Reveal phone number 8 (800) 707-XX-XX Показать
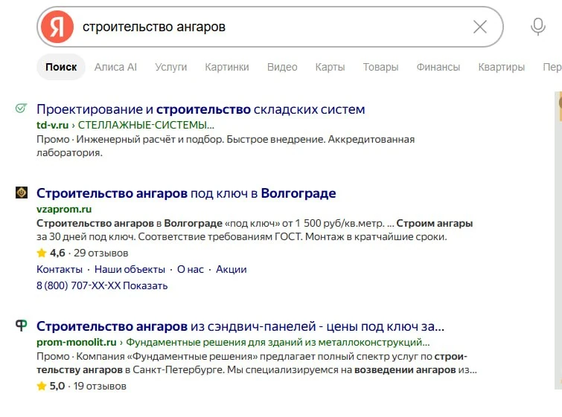This screenshot has height=417, width=562. coord(102,285)
